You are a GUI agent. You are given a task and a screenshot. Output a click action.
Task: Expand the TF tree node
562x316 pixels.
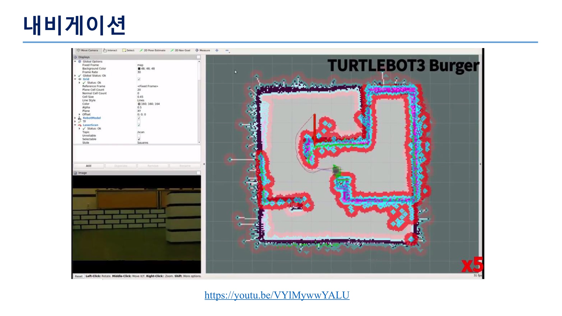tap(75, 121)
